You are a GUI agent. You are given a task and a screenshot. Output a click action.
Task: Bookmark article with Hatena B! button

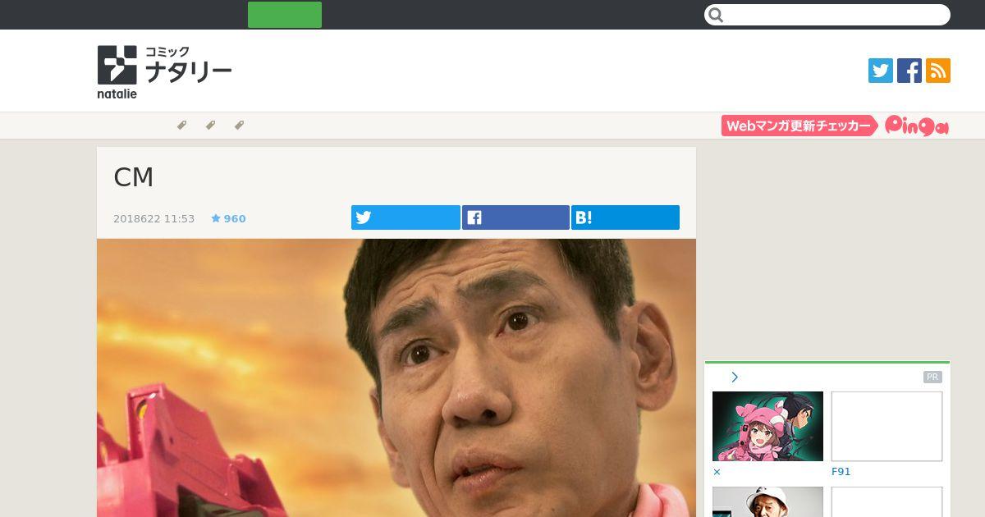[625, 217]
